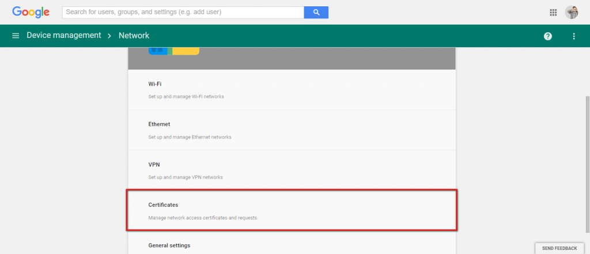Open the three-dot more options menu

click(574, 36)
